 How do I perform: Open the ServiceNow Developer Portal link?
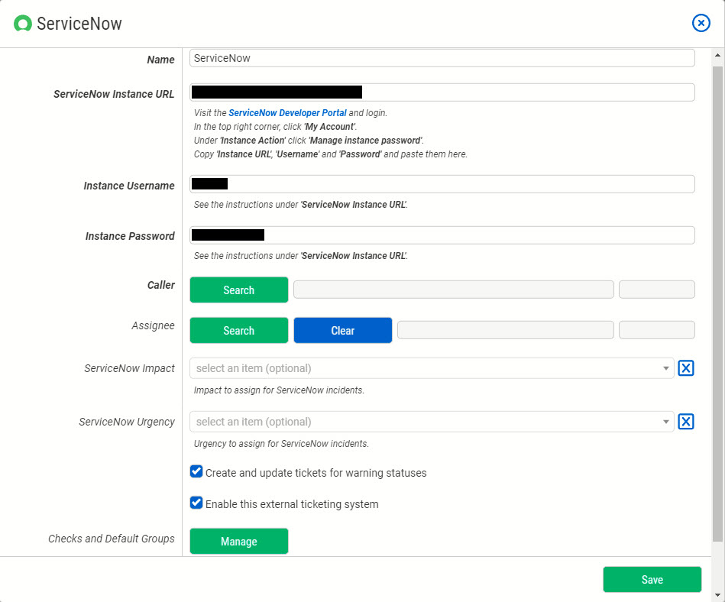click(287, 112)
